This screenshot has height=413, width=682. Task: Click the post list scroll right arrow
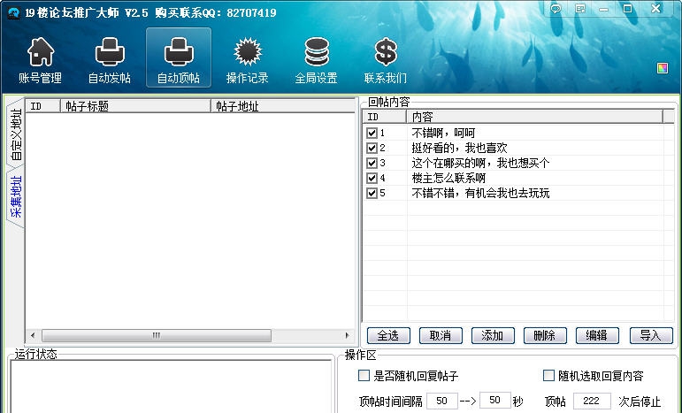347,335
